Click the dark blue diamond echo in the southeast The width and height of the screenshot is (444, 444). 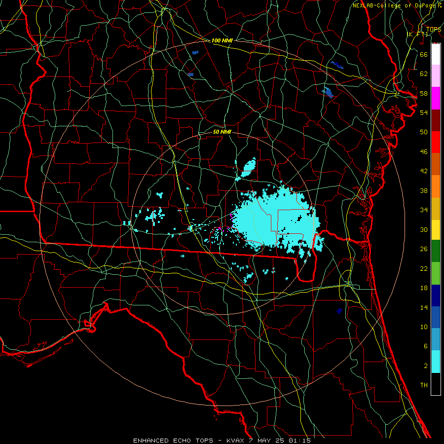339,311
